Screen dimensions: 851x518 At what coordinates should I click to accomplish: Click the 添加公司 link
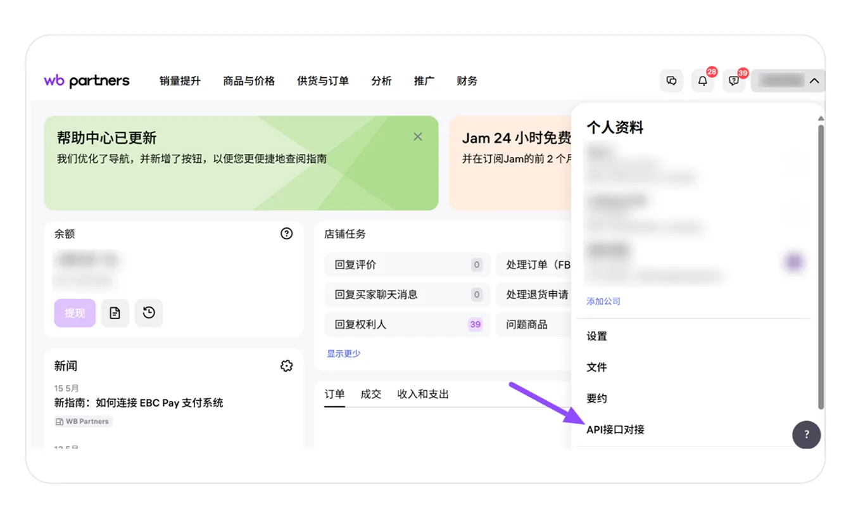pyautogui.click(x=603, y=301)
